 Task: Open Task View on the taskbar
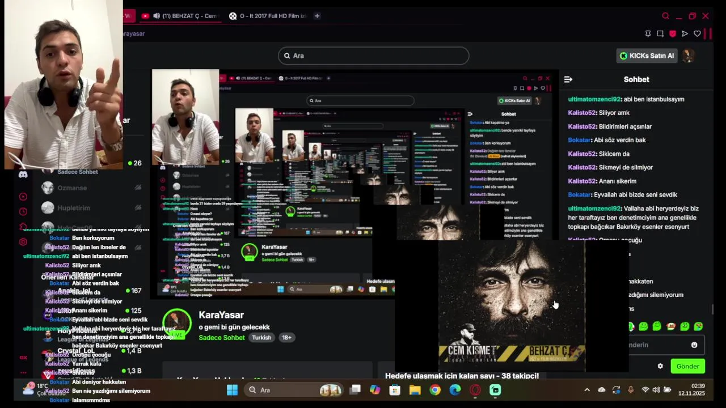point(355,390)
